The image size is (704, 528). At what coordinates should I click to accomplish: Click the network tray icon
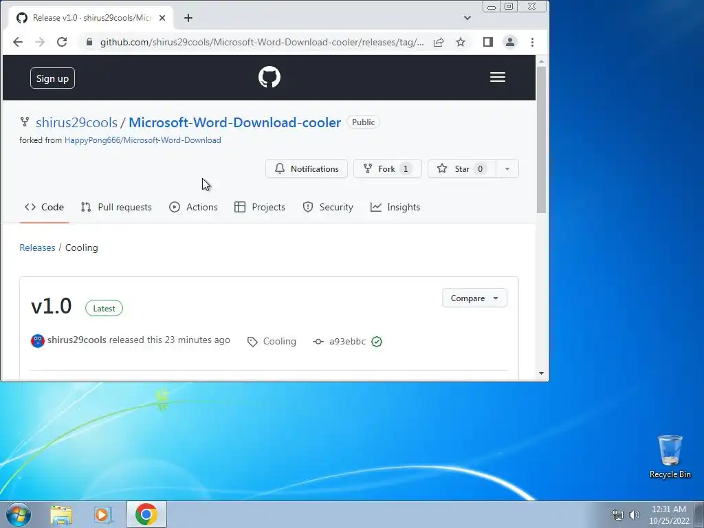tap(618, 515)
